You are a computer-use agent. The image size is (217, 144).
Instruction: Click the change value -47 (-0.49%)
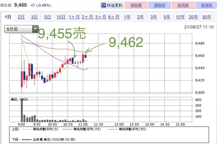click(40, 5)
